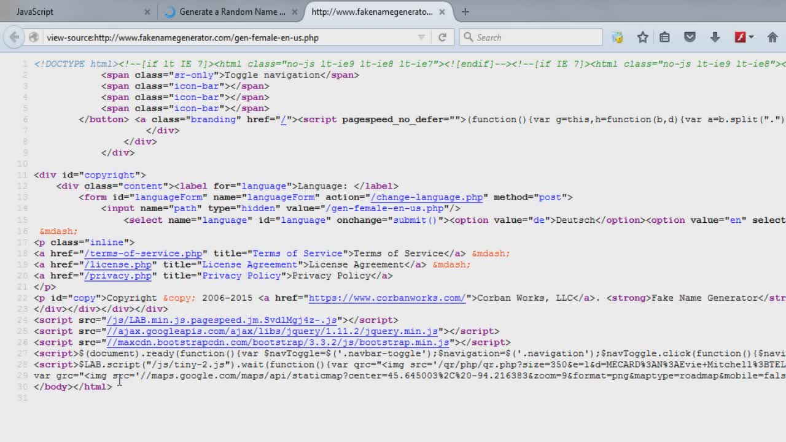
Task: Follow the /terms-of-service.php link
Action: (143, 254)
